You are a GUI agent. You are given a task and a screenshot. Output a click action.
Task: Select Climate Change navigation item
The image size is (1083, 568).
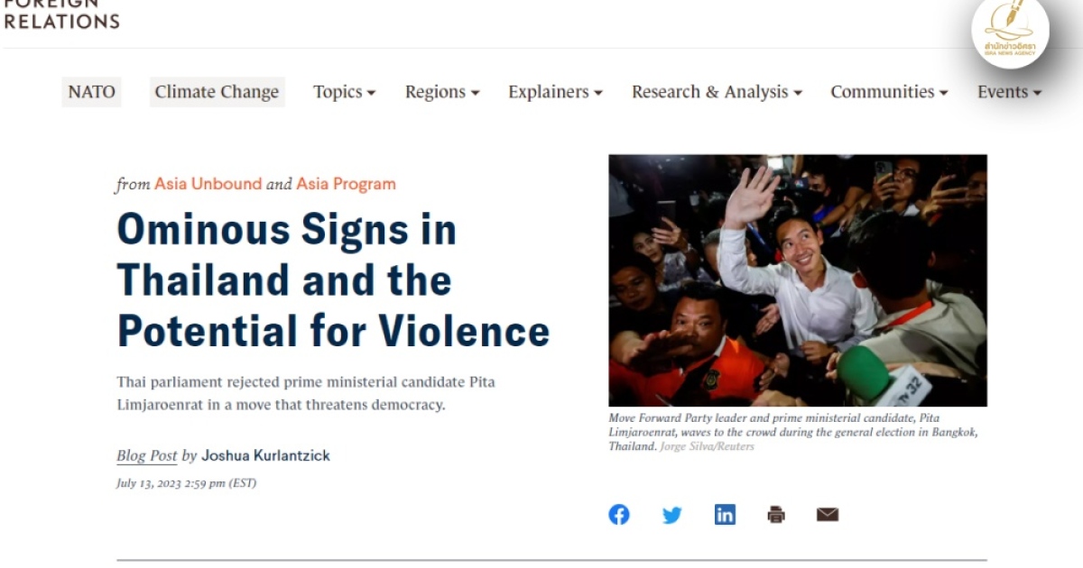(217, 92)
